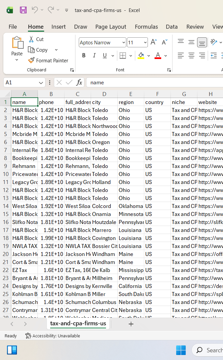Screen dimensions: 223x360
Task: Toggle Italic formatting
Action: (x=94, y=55)
